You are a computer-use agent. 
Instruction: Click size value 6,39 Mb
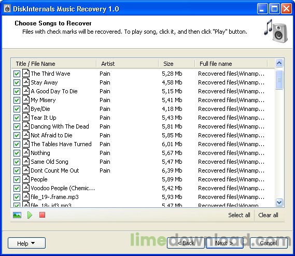point(172,170)
